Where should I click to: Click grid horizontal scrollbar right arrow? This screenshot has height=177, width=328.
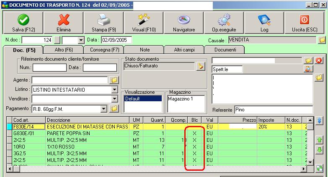304,169
